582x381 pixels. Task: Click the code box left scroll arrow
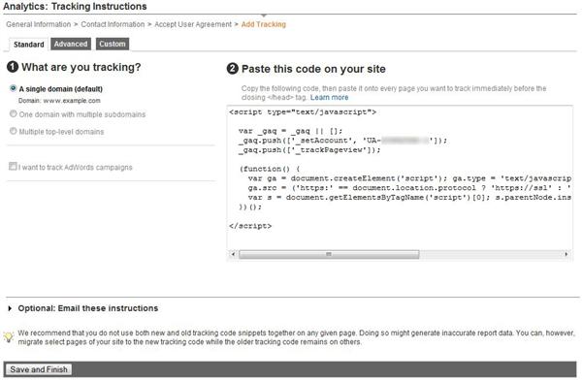pos(233,255)
